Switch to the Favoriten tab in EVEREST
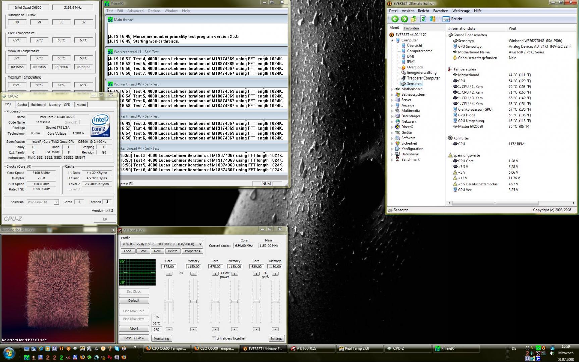The image size is (579, 362). (x=411, y=28)
